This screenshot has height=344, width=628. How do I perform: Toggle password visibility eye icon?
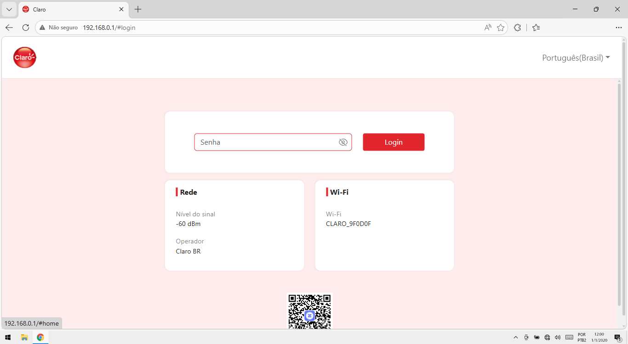(x=343, y=142)
